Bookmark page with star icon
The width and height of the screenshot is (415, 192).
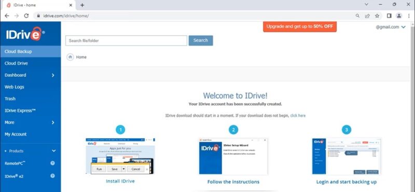click(x=377, y=16)
